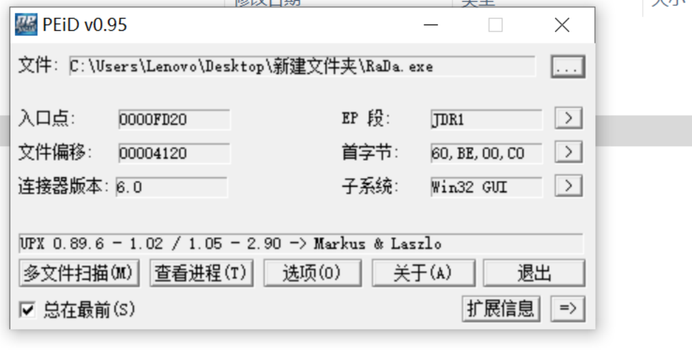Click the file offset field 00004120
This screenshot has height=364, width=692.
click(174, 153)
